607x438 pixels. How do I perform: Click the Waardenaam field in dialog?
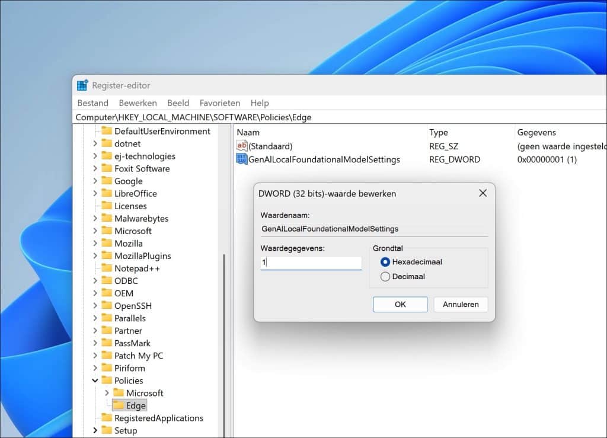tap(375, 229)
